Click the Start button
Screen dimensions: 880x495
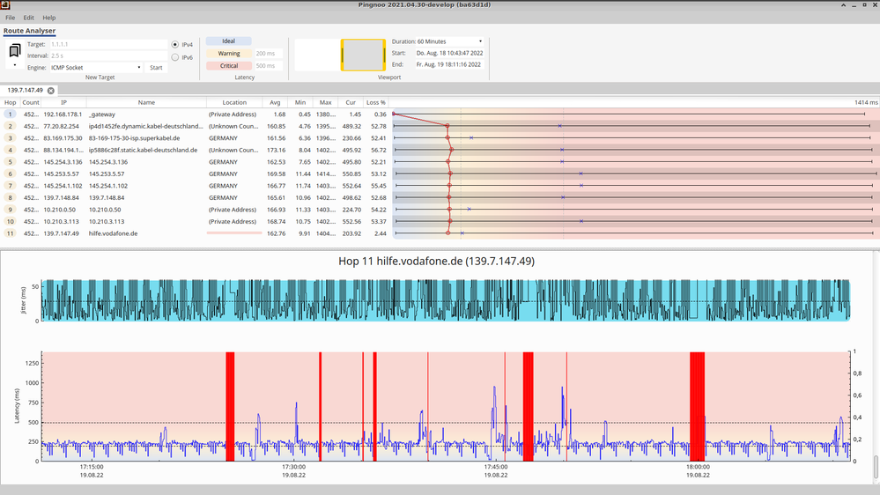tap(156, 68)
